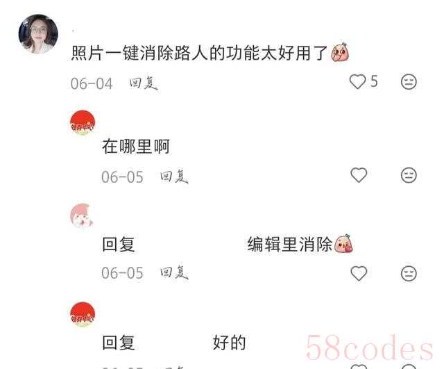The width and height of the screenshot is (444, 369).
Task: Tap the peach emoji after 太好用了
Action: click(x=340, y=52)
